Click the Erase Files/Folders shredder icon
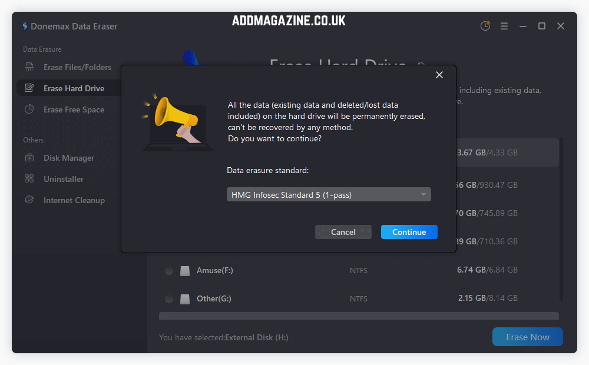Viewport: 589px width, 365px height. pos(29,67)
